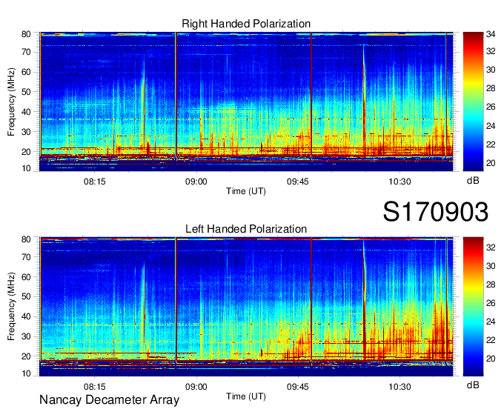
Task: Click the 10:30 tick under Left Handed plot
Action: [x=399, y=387]
